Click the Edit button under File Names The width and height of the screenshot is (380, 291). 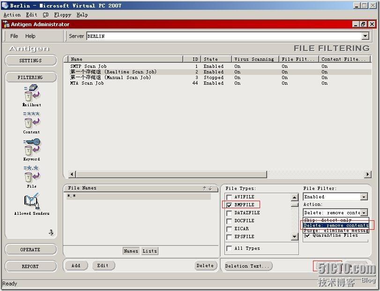click(103, 266)
